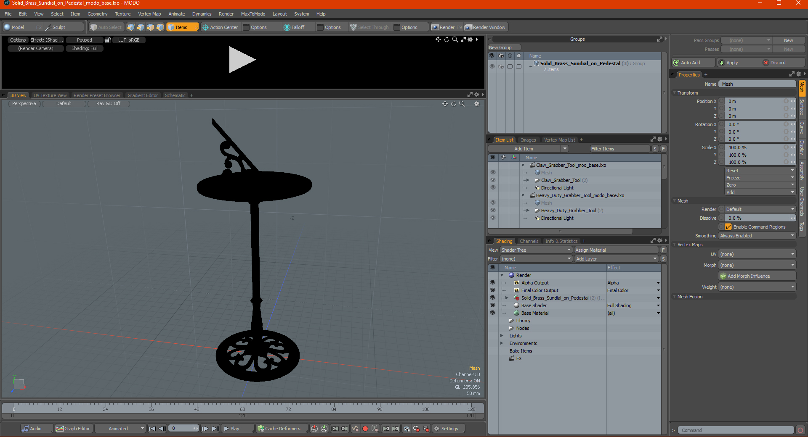Toggle visibility of Base Material

(493, 313)
